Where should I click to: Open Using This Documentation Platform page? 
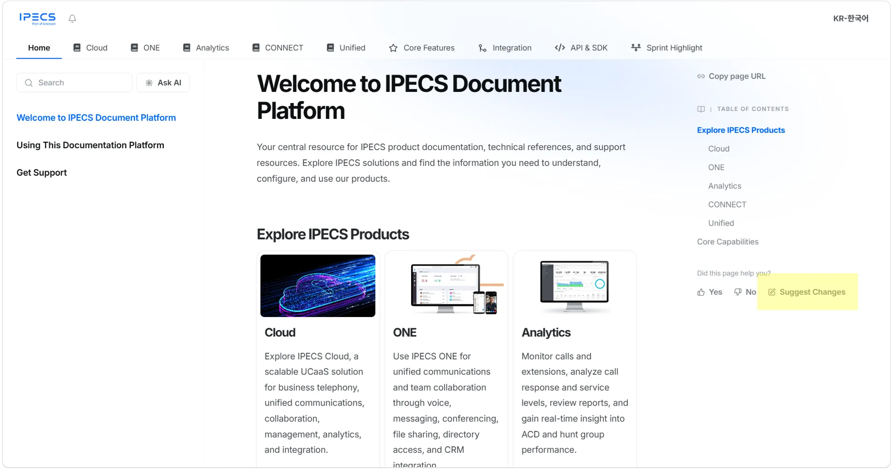91,145
